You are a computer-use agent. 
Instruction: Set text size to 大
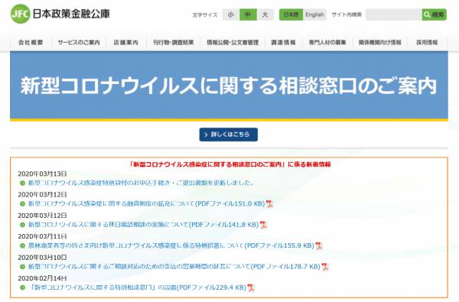265,15
